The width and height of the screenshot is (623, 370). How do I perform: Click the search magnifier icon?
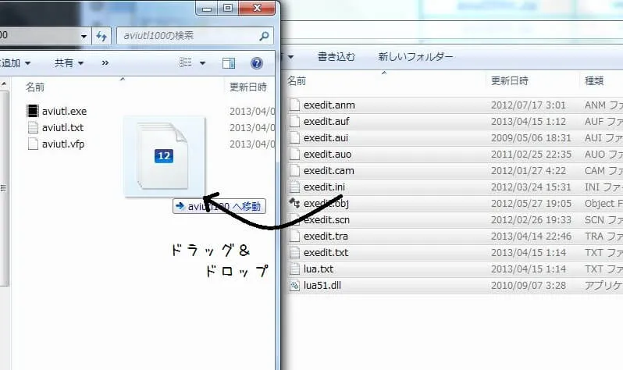264,36
